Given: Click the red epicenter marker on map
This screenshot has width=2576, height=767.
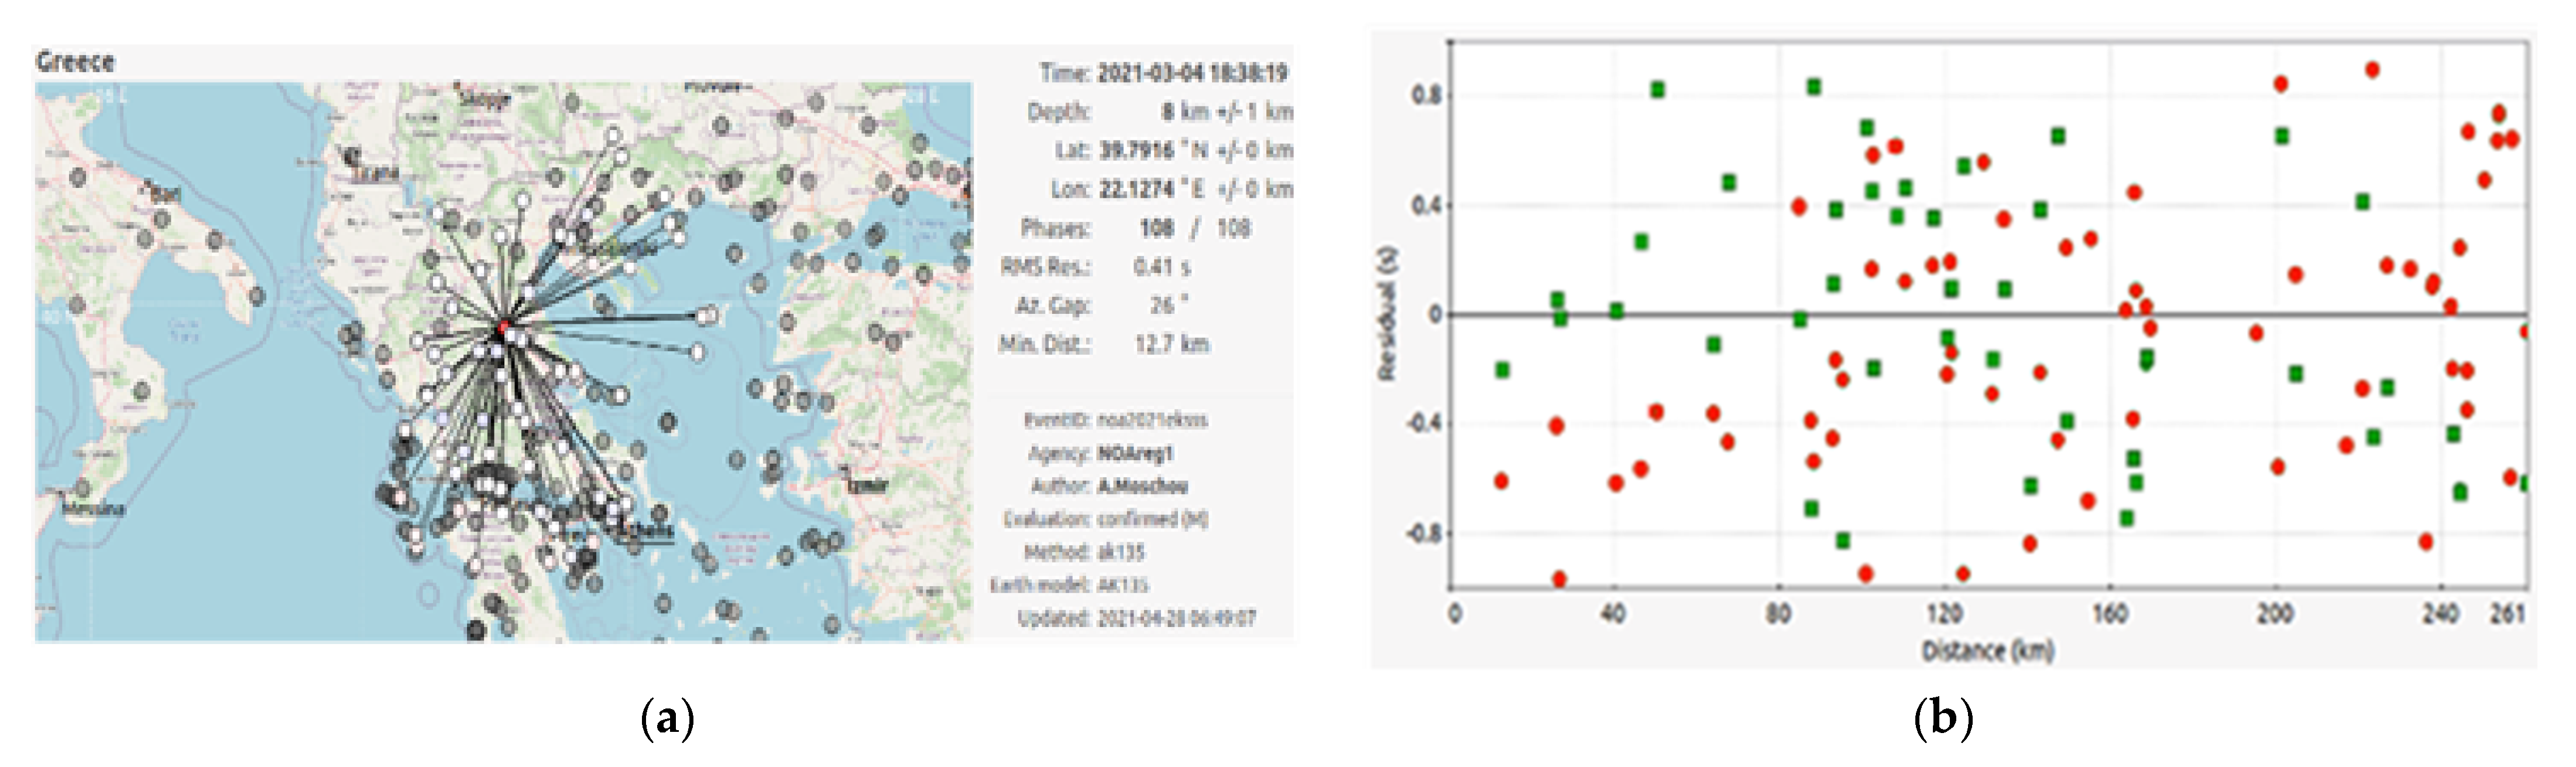Looking at the screenshot, I should tap(504, 327).
